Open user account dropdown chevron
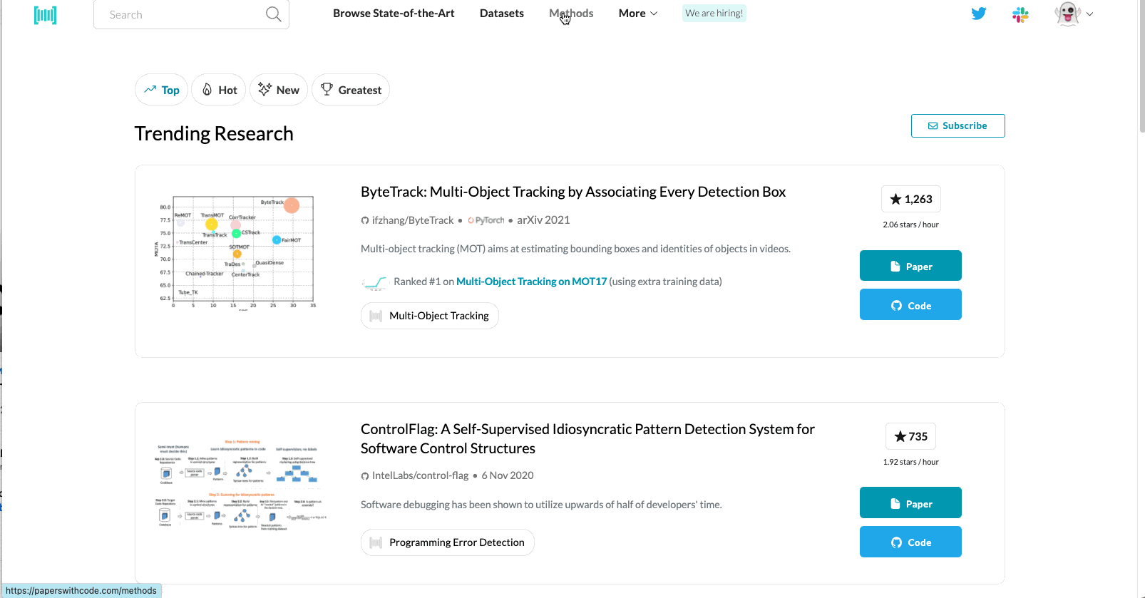Viewport: 1145px width, 598px height. click(1089, 14)
